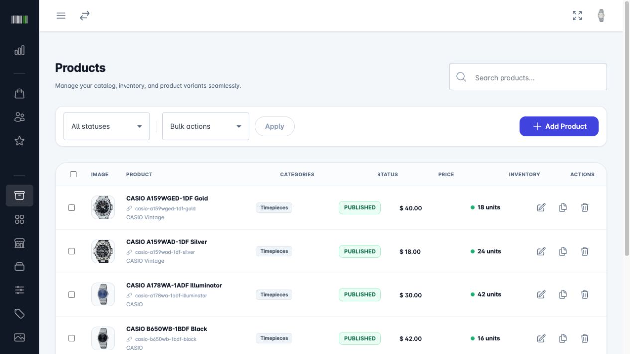Delete CASIO A159WGED-1DF Gold product
630x354 pixels.
pyautogui.click(x=585, y=207)
